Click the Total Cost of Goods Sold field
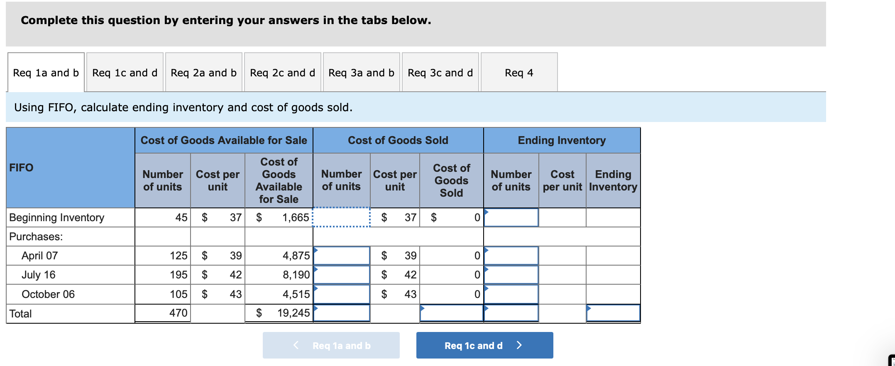Screen dimensions: 895x366 tap(452, 313)
